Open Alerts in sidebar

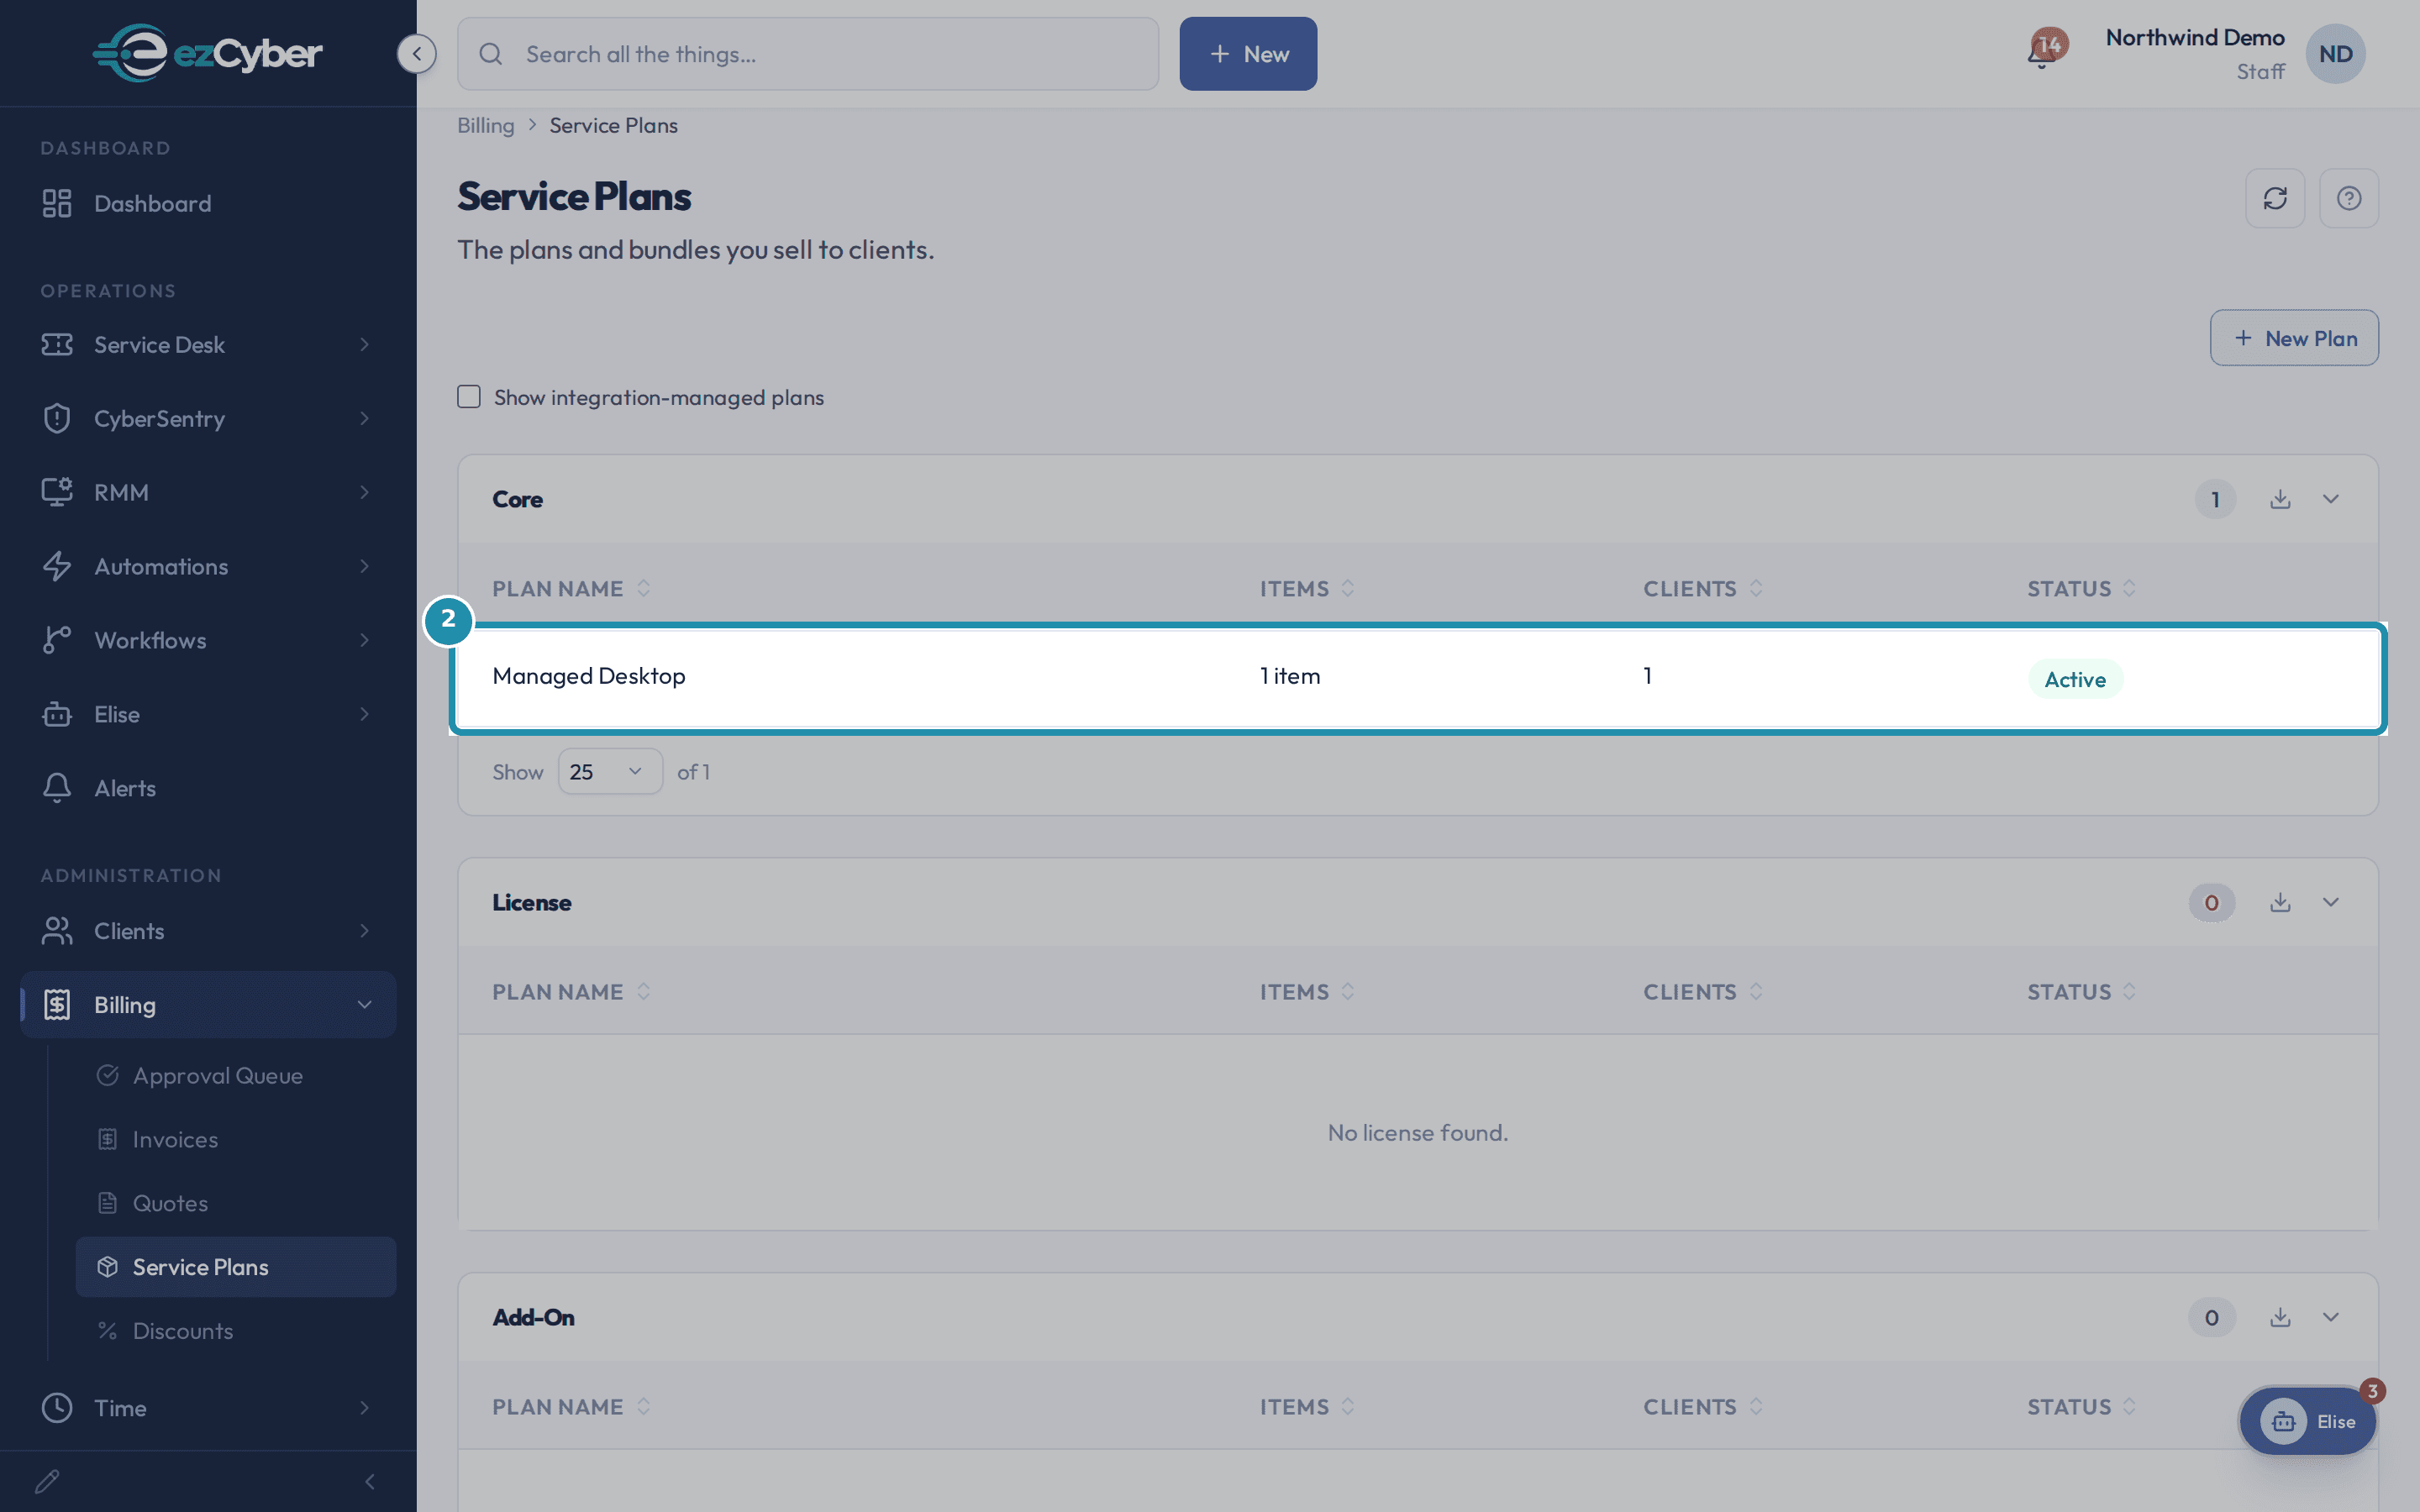[208, 788]
